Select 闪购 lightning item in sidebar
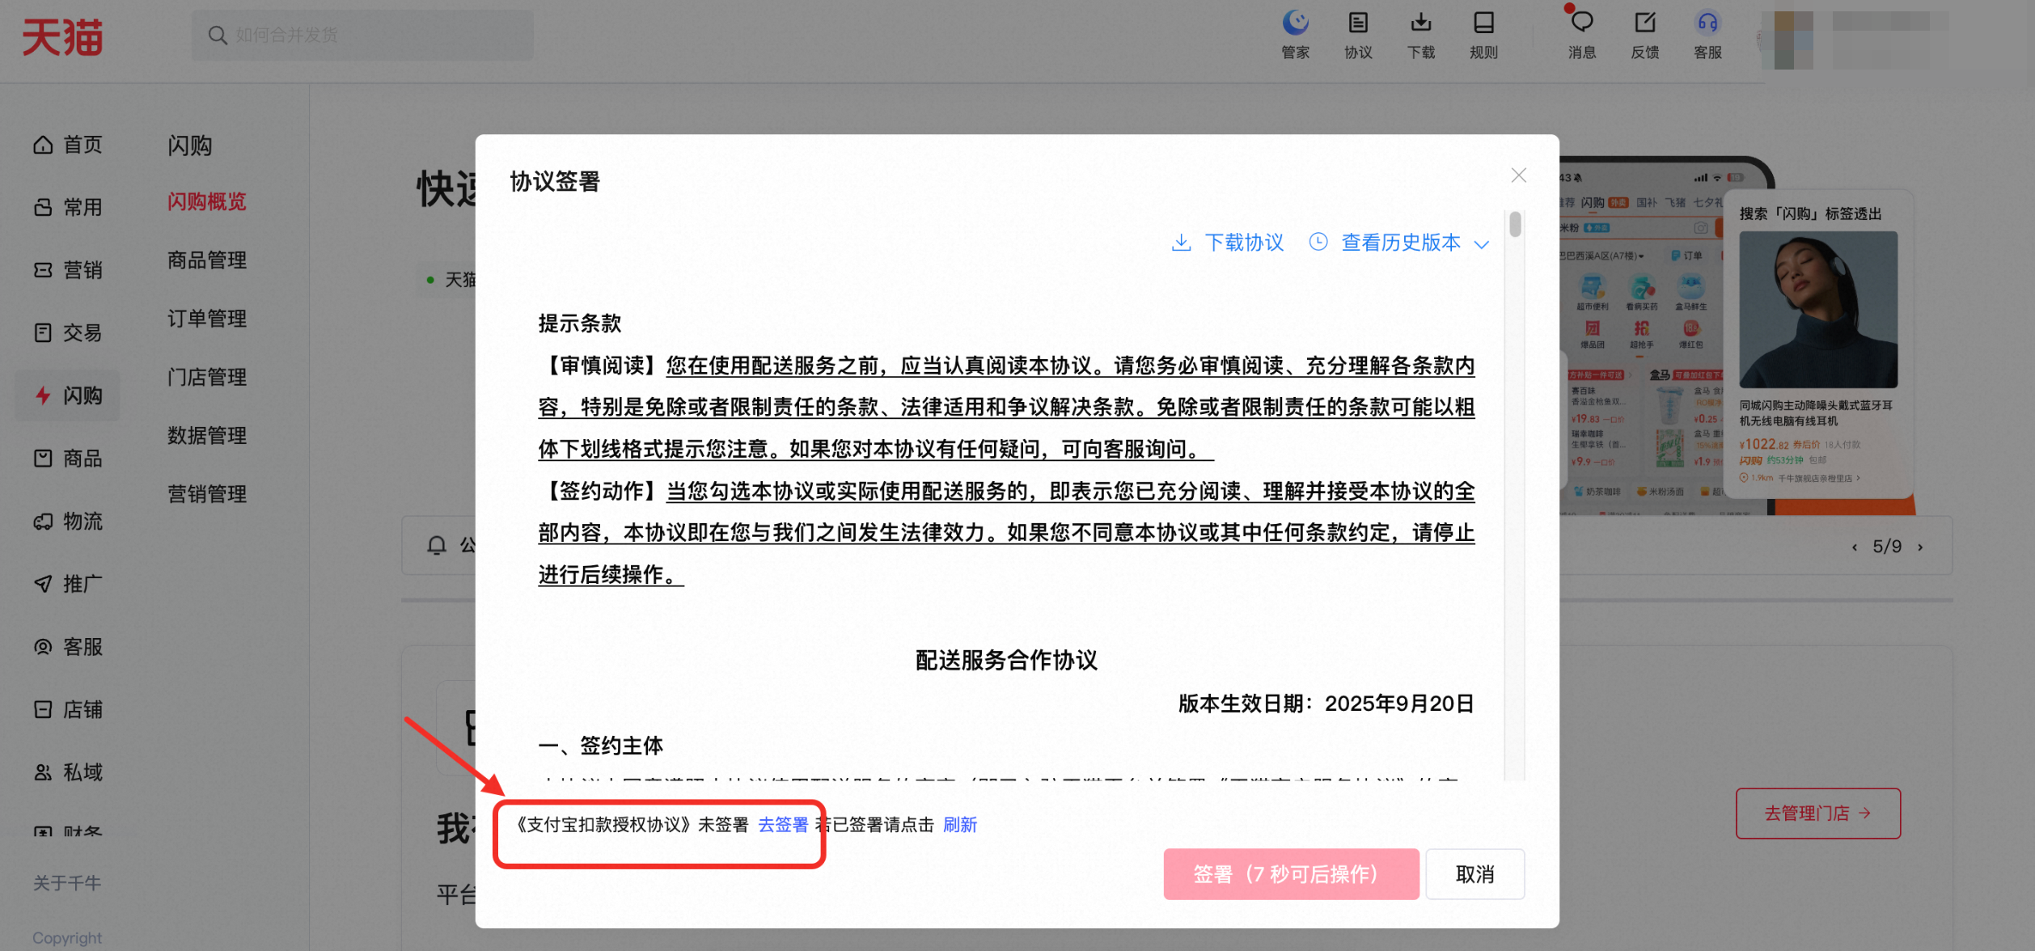 [68, 395]
